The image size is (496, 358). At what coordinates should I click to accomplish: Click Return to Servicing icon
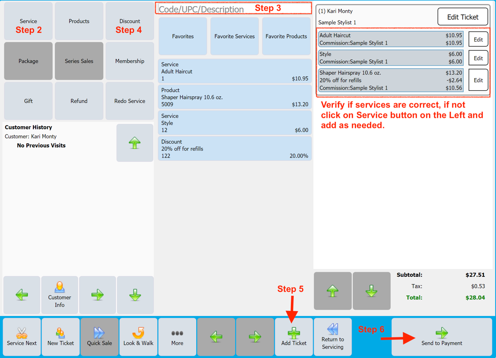(332, 329)
